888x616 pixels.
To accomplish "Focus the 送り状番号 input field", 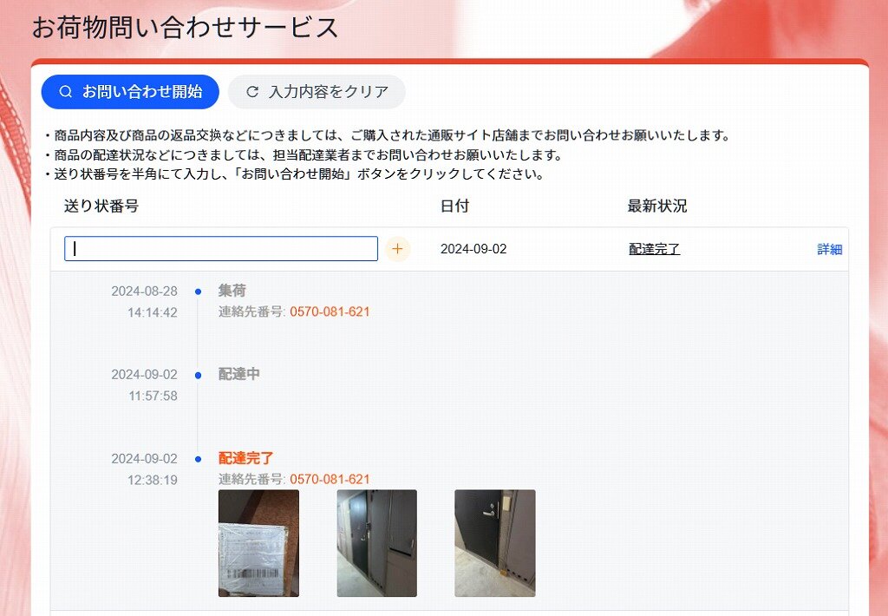I will (221, 249).
